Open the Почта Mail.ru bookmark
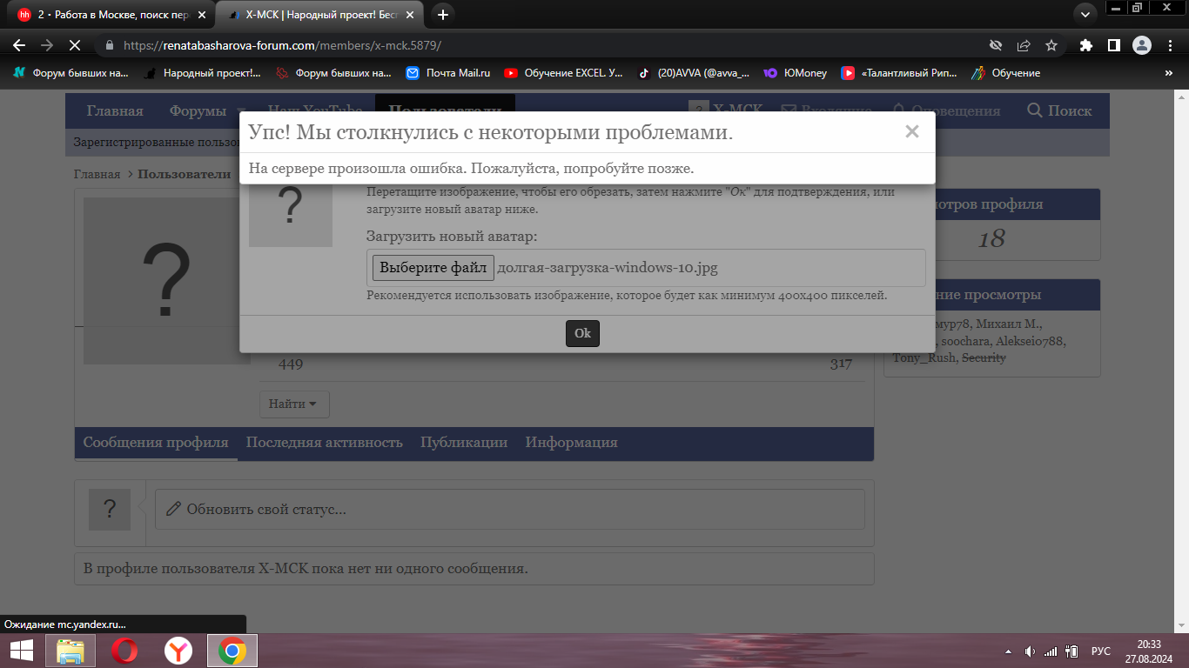Viewport: 1189px width, 668px height. (448, 73)
